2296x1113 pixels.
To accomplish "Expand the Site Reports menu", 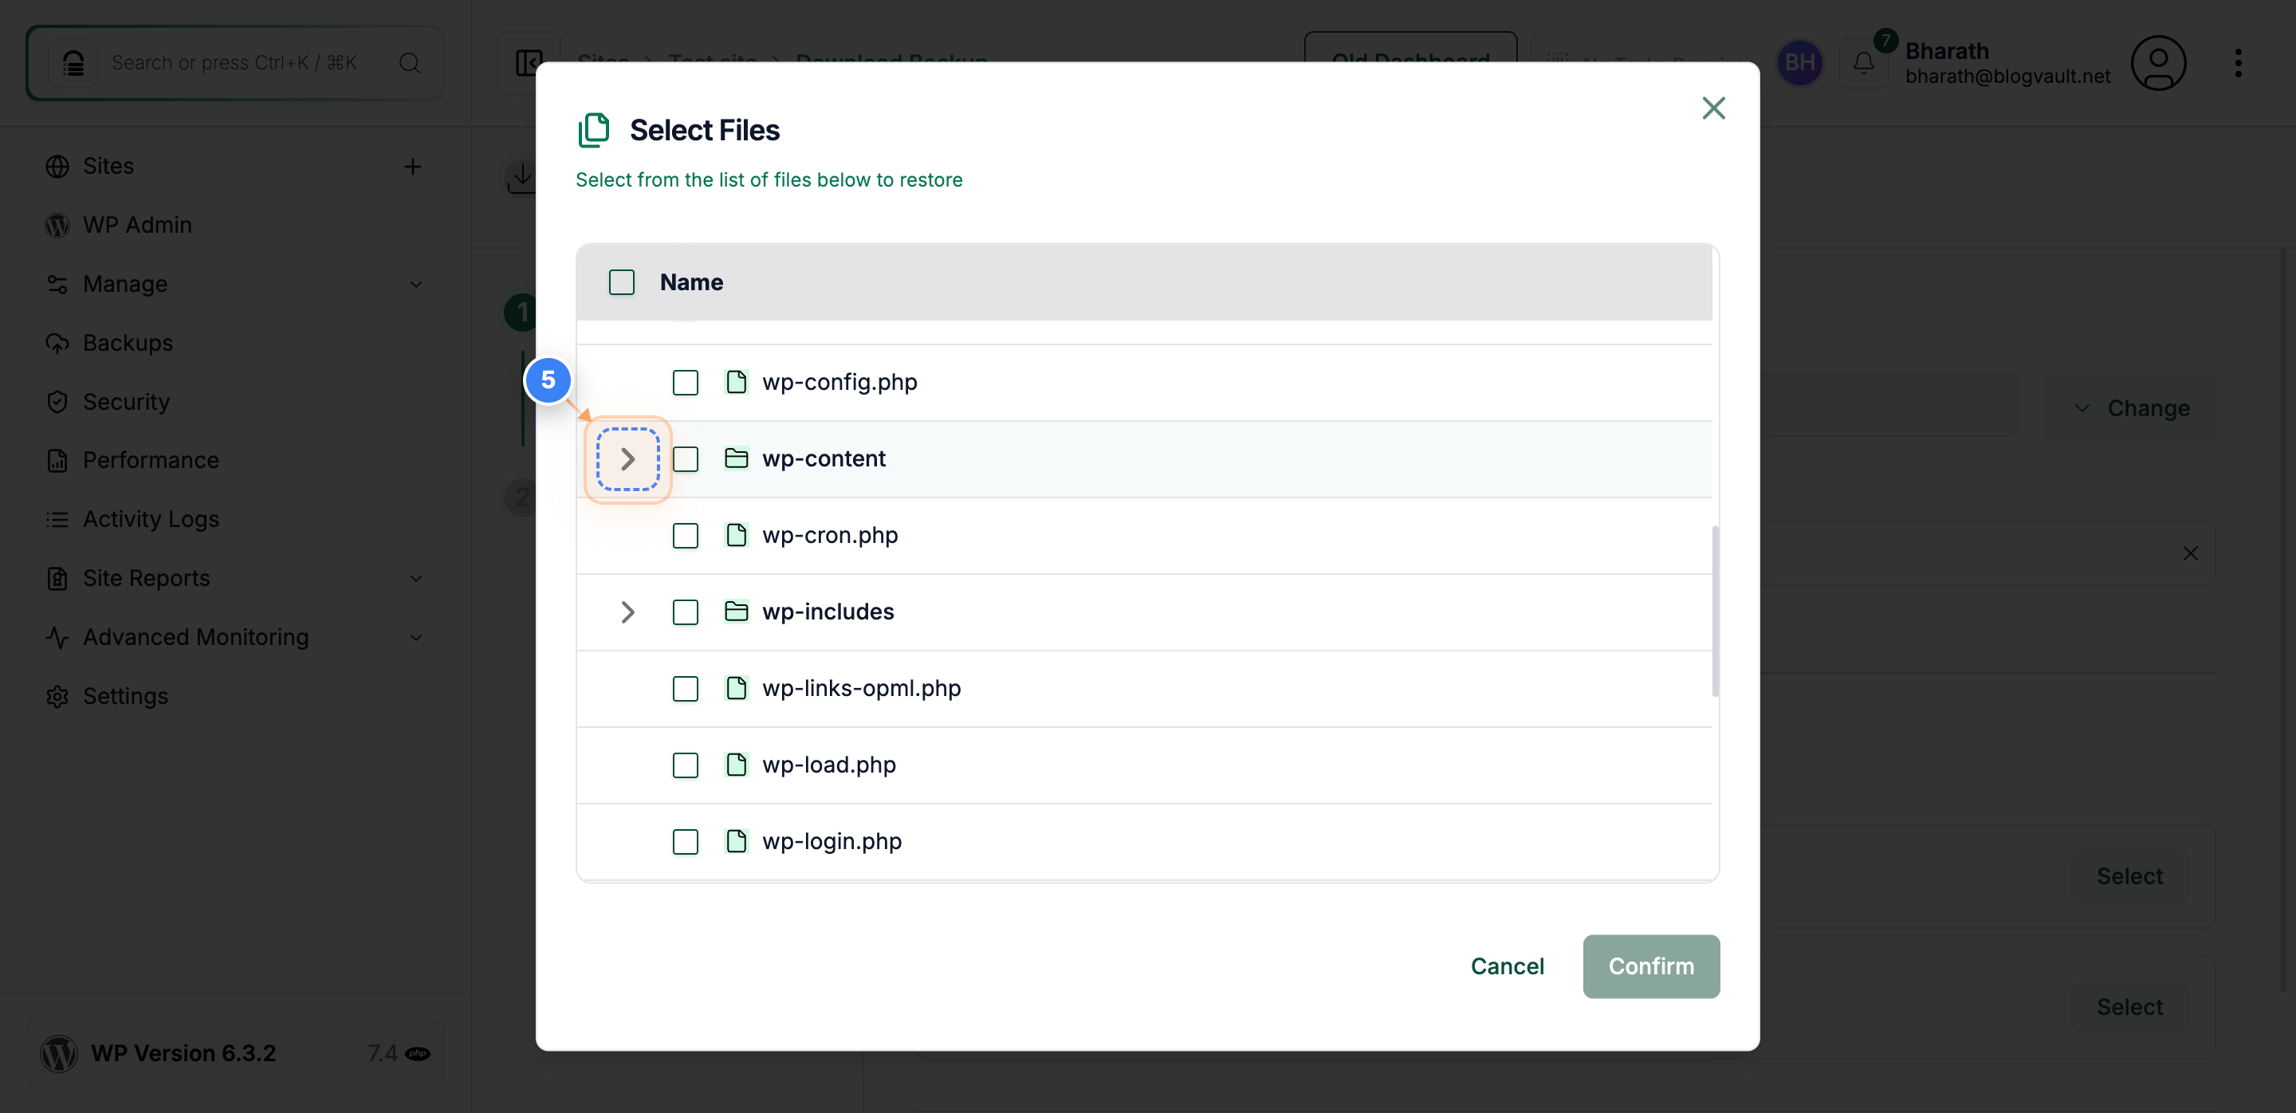I will point(416,578).
